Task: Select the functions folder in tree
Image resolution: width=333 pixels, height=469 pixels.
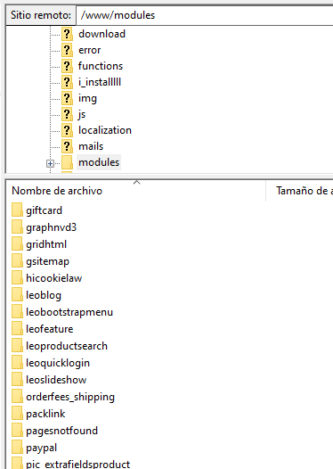Action: click(101, 66)
